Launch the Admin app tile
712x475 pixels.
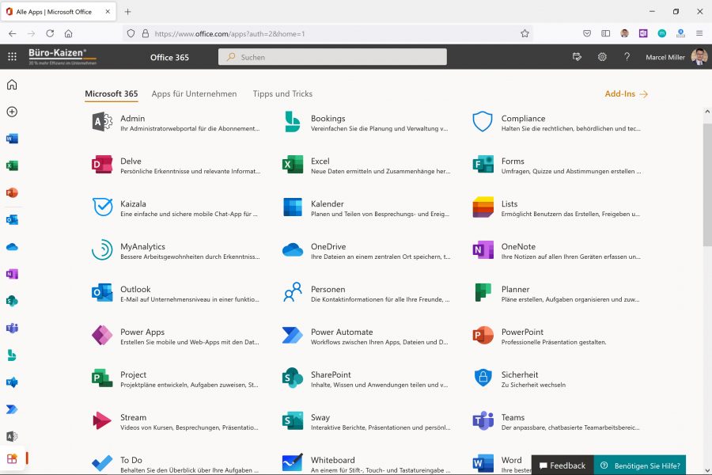tap(177, 122)
